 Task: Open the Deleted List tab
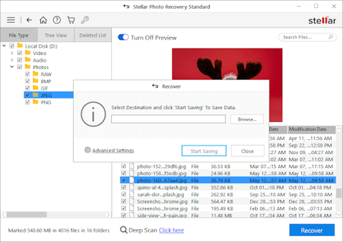[x=93, y=35]
